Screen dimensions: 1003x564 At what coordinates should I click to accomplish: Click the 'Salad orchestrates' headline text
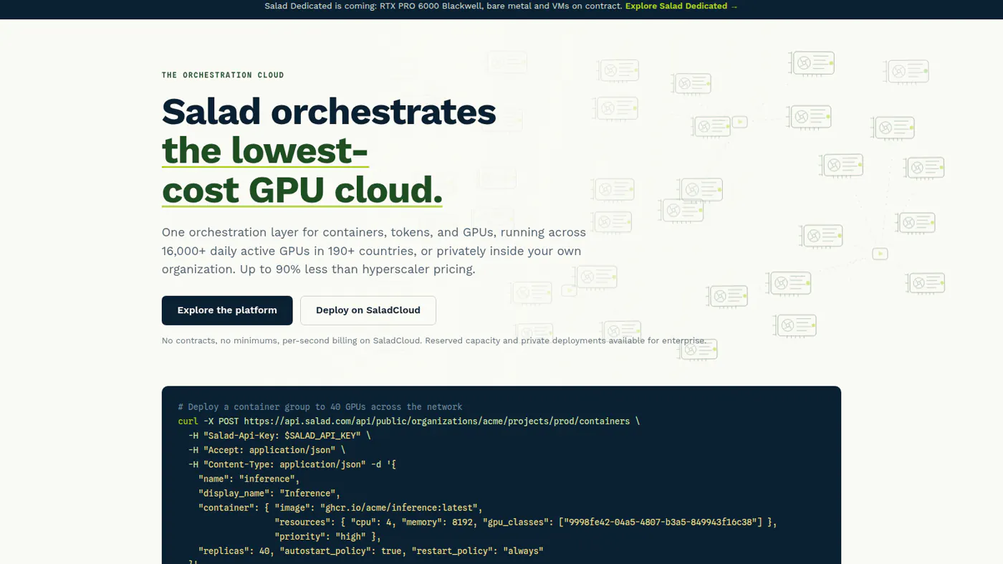(329, 112)
